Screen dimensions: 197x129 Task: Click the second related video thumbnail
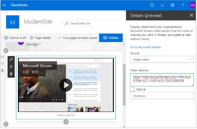[x=93, y=109]
